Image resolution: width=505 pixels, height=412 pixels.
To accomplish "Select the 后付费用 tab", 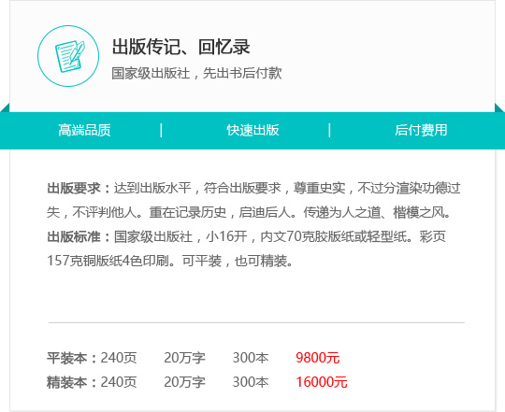I will click(x=421, y=130).
